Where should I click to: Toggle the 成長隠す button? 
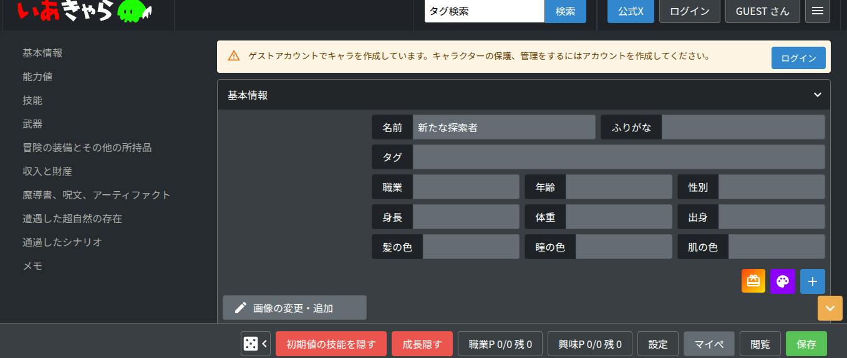pyautogui.click(x=422, y=344)
